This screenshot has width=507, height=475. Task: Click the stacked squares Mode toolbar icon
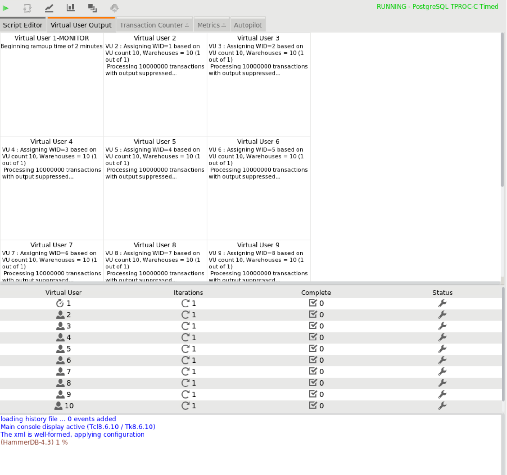92,8
